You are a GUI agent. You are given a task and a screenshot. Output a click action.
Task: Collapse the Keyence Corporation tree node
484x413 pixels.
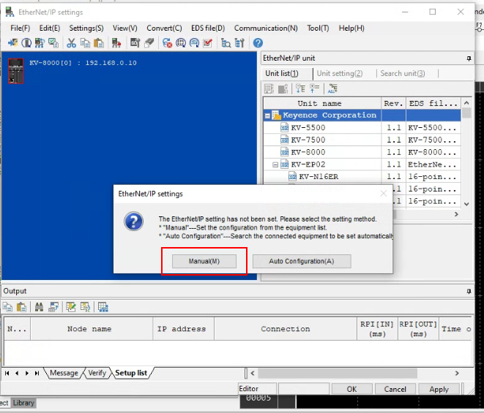point(267,116)
